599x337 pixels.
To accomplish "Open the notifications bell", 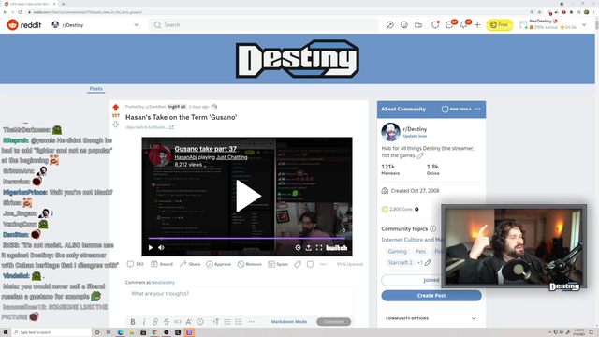I will tap(464, 25).
